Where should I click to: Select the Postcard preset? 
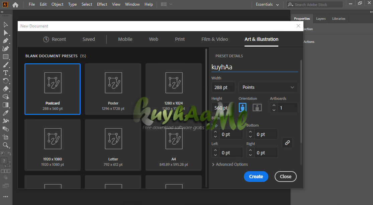(x=53, y=89)
